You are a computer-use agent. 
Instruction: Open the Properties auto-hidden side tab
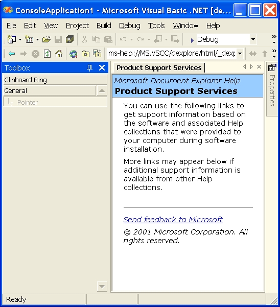[x=272, y=86]
